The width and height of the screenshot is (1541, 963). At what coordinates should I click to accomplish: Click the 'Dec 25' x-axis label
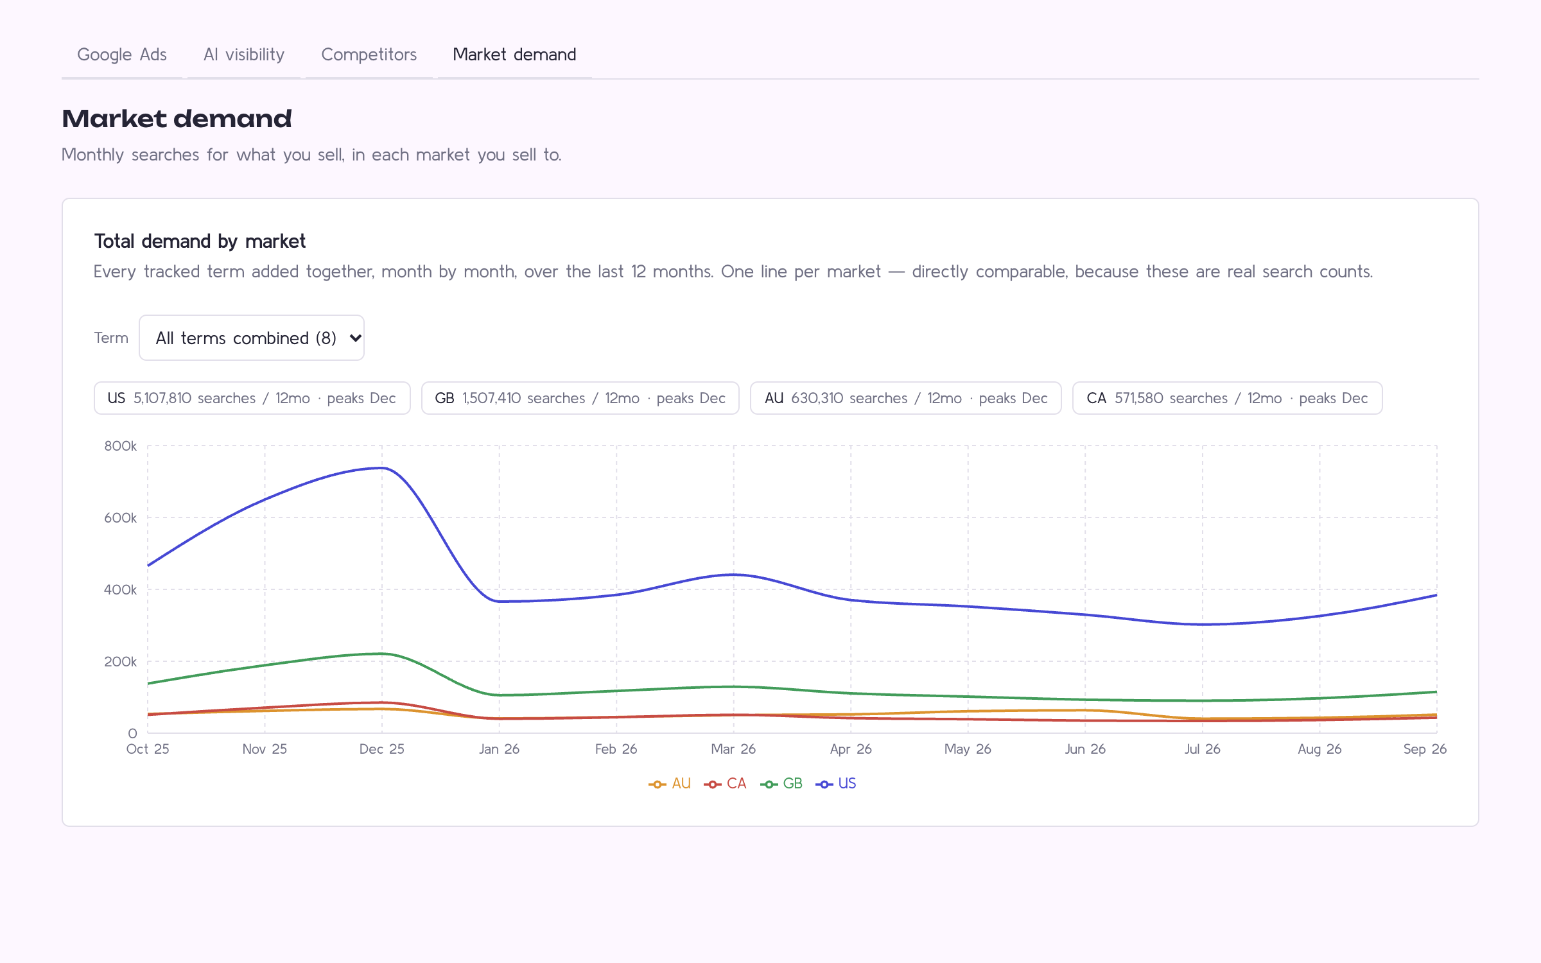[x=382, y=749]
